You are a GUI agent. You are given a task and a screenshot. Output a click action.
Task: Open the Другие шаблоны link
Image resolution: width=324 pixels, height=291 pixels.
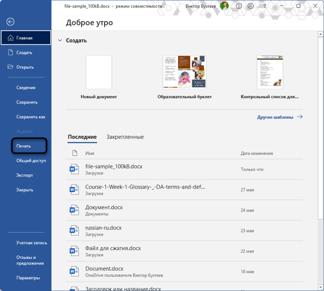[280, 117]
